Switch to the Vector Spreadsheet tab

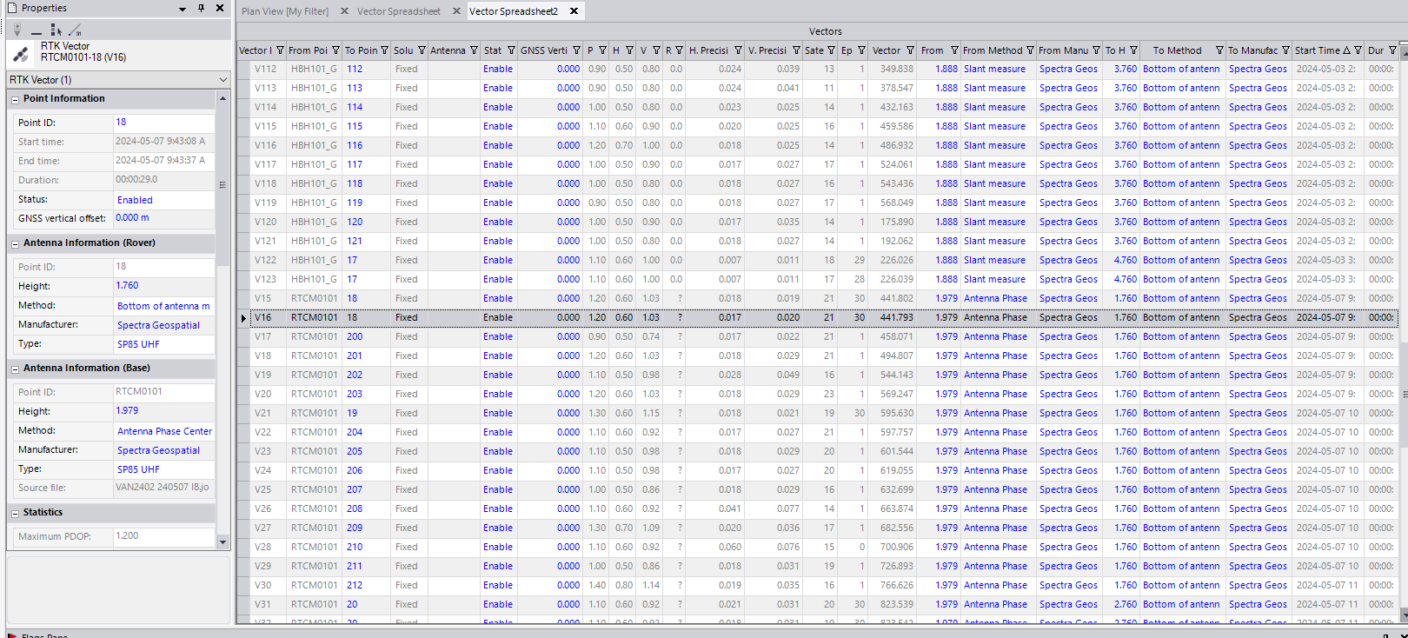(x=398, y=11)
